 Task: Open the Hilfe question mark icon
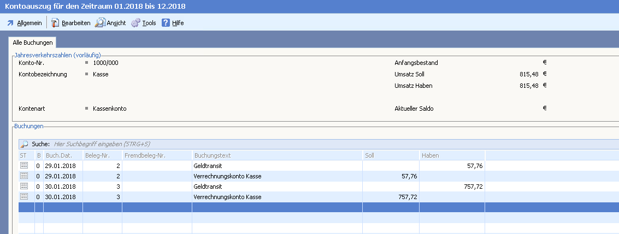coord(166,23)
